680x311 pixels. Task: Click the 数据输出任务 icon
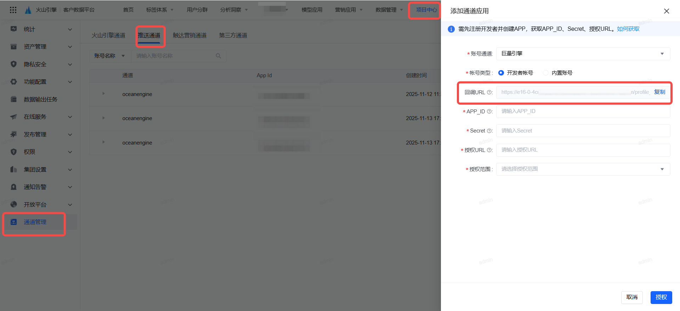point(13,99)
